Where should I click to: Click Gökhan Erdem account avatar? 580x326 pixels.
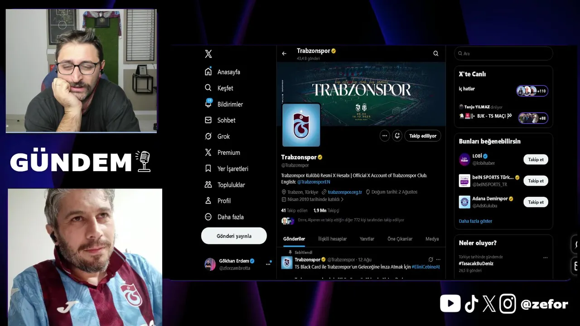[210, 264]
